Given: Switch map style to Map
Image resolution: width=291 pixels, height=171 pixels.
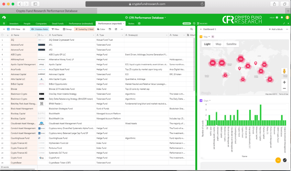Looking at the screenshot, I should pos(218,44).
